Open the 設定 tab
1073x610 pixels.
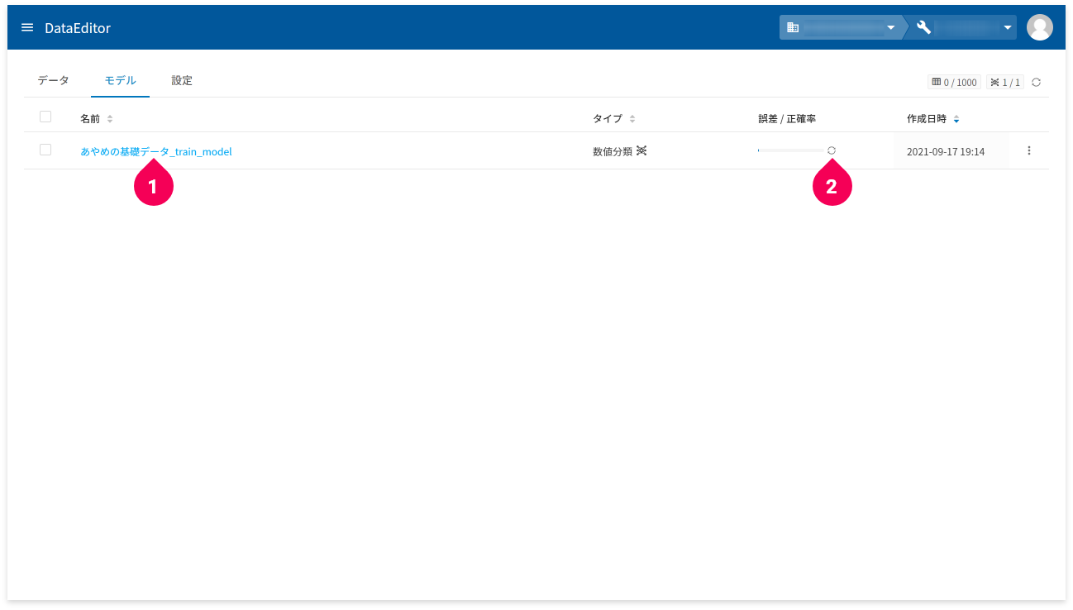coord(182,80)
